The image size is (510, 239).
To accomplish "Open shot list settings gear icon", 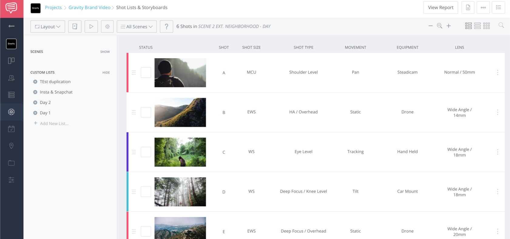I will point(107,27).
